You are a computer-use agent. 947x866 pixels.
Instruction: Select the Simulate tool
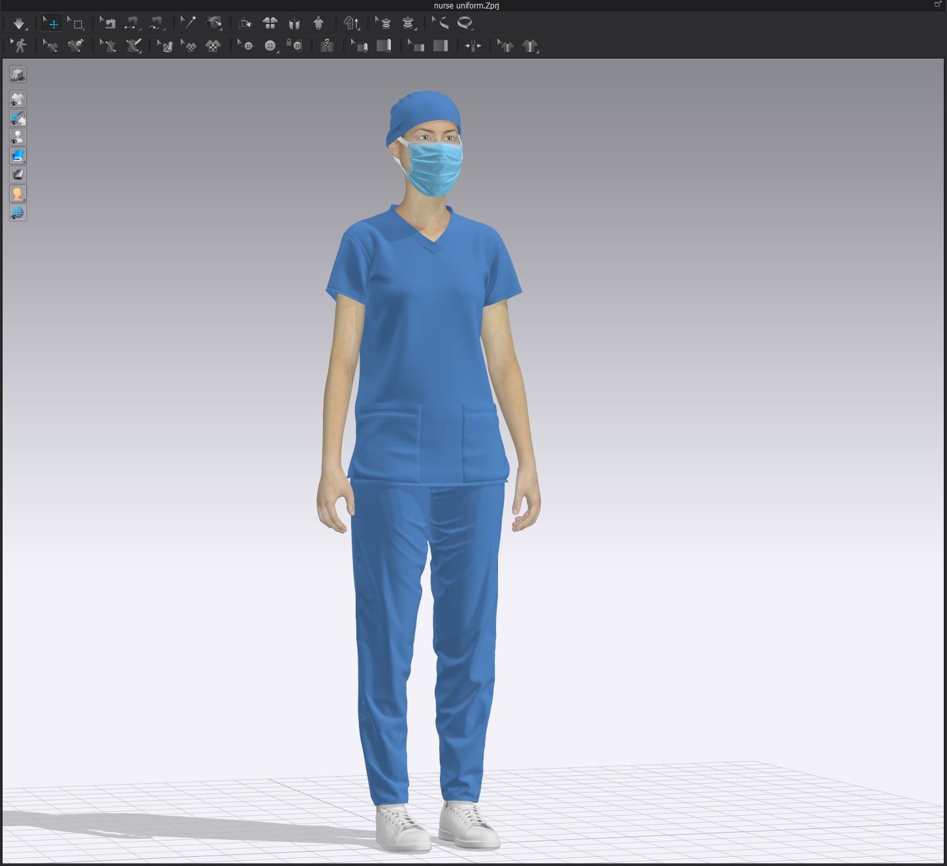[x=19, y=23]
